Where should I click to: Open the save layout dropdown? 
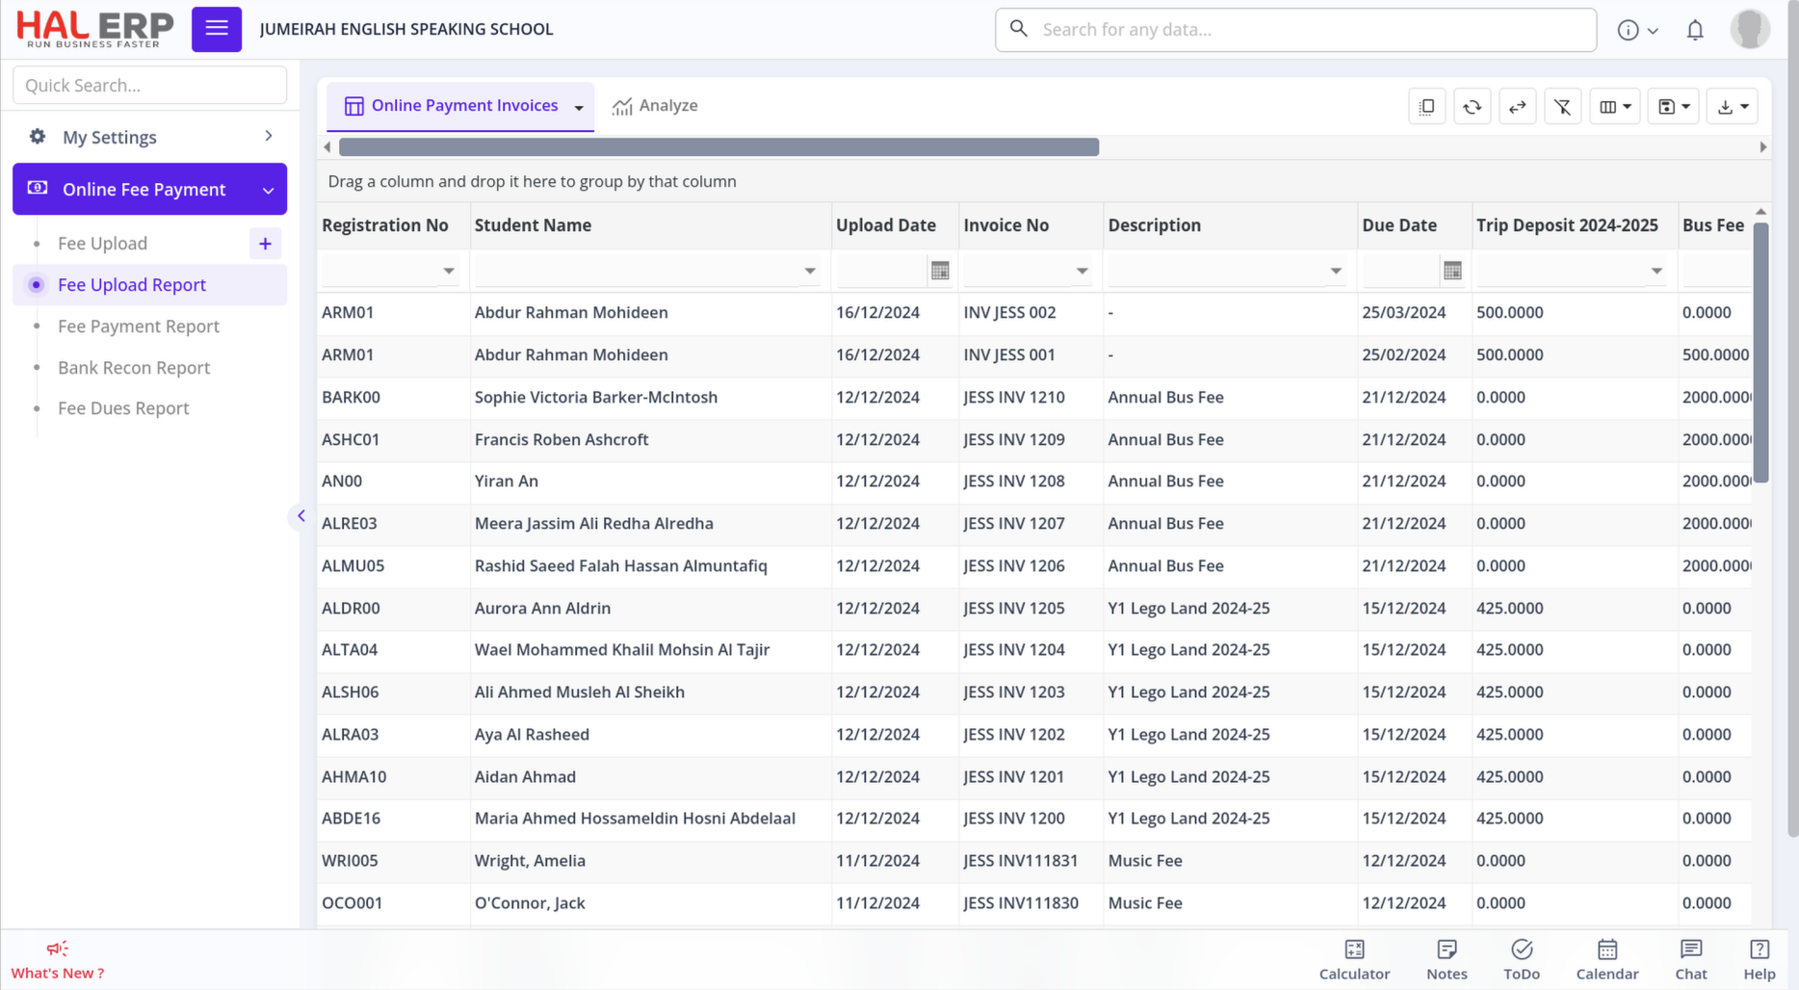(x=1674, y=106)
